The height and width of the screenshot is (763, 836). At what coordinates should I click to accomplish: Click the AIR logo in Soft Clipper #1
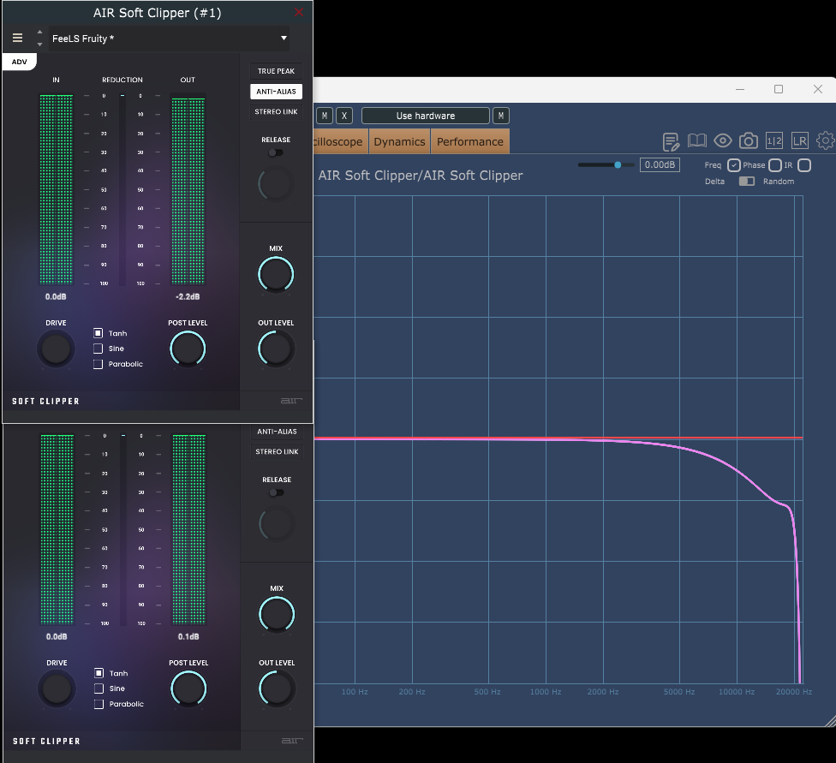click(291, 401)
